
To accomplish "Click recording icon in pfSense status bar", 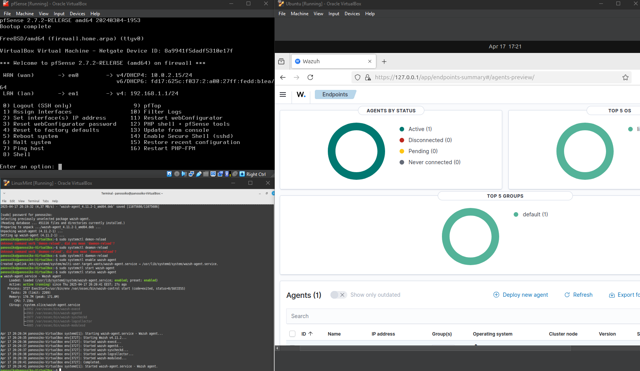I will pos(220,174).
